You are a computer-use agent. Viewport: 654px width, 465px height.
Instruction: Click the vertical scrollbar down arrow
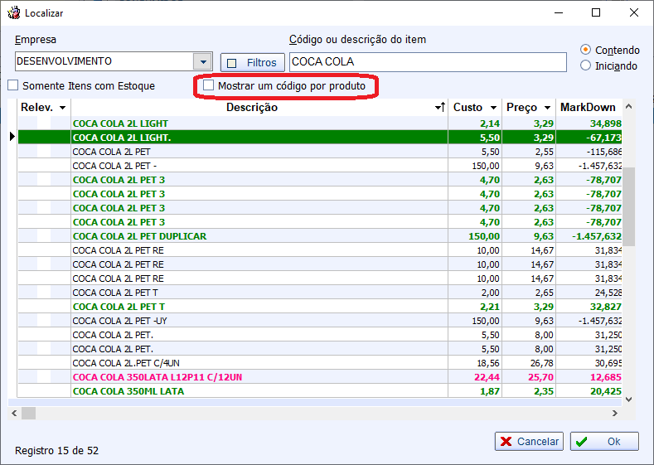coord(629,399)
